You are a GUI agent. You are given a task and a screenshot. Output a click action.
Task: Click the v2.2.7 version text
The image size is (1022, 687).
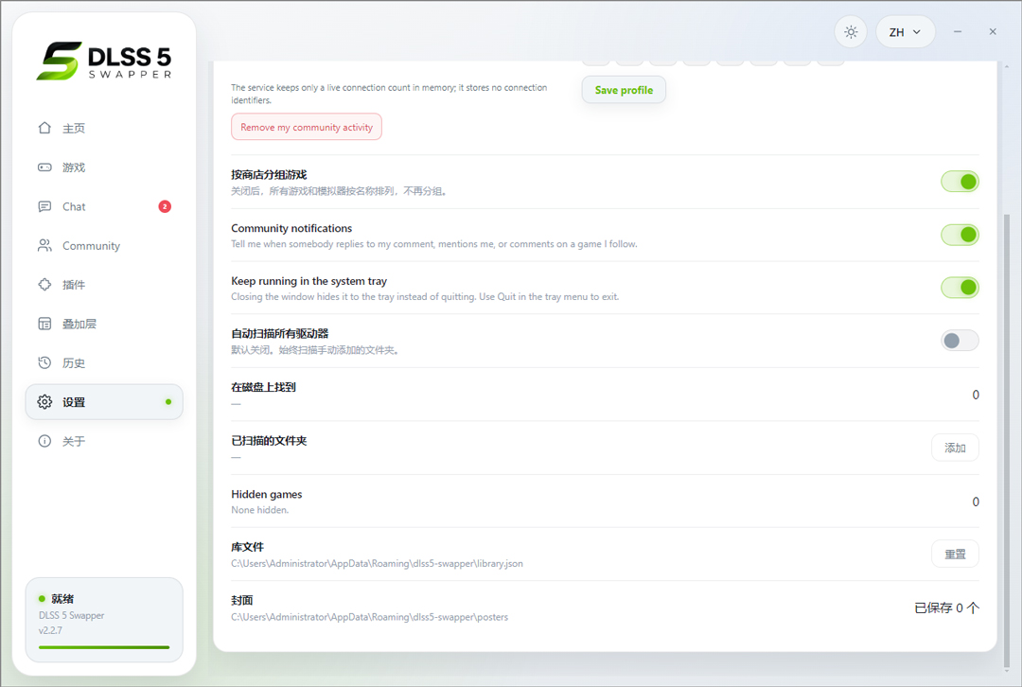tap(50, 630)
